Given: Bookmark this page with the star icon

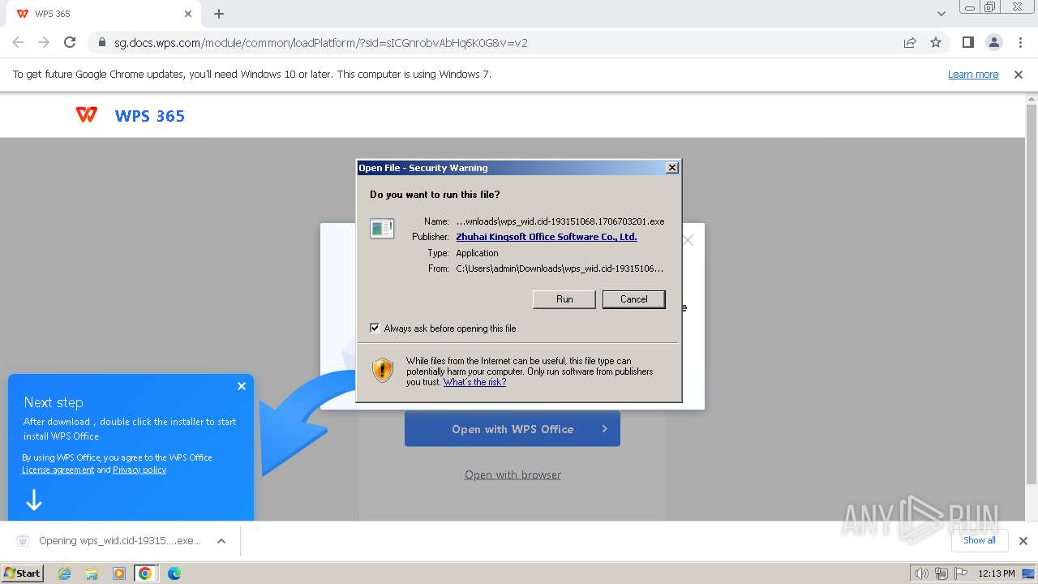Looking at the screenshot, I should coord(936,43).
